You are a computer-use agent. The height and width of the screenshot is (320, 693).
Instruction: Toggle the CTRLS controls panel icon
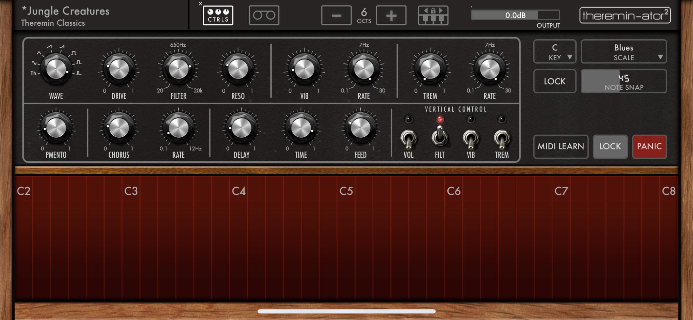click(x=218, y=15)
